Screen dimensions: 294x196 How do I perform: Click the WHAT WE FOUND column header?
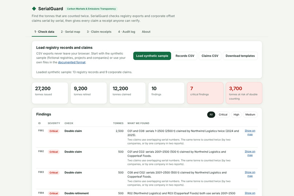[x=138, y=123]
